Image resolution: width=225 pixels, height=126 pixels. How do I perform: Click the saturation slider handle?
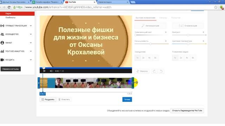(x=150, y=44)
